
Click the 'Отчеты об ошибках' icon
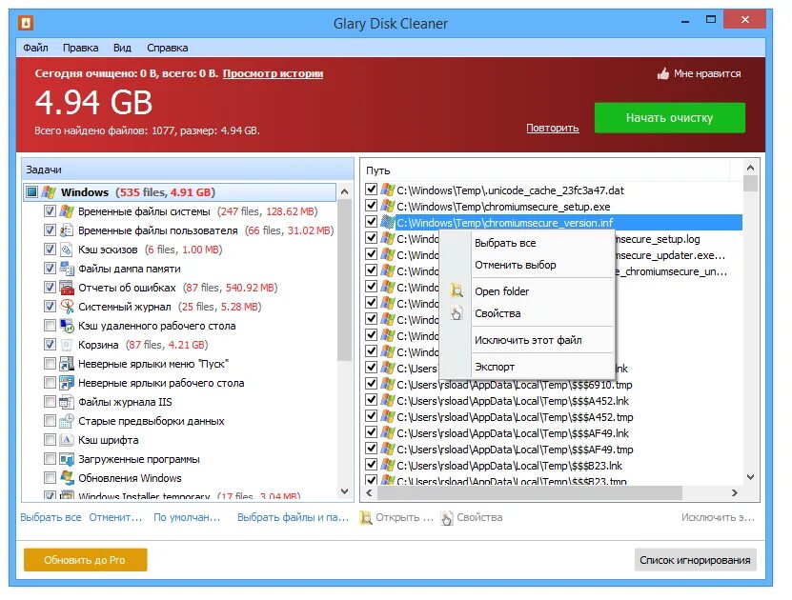[67, 288]
